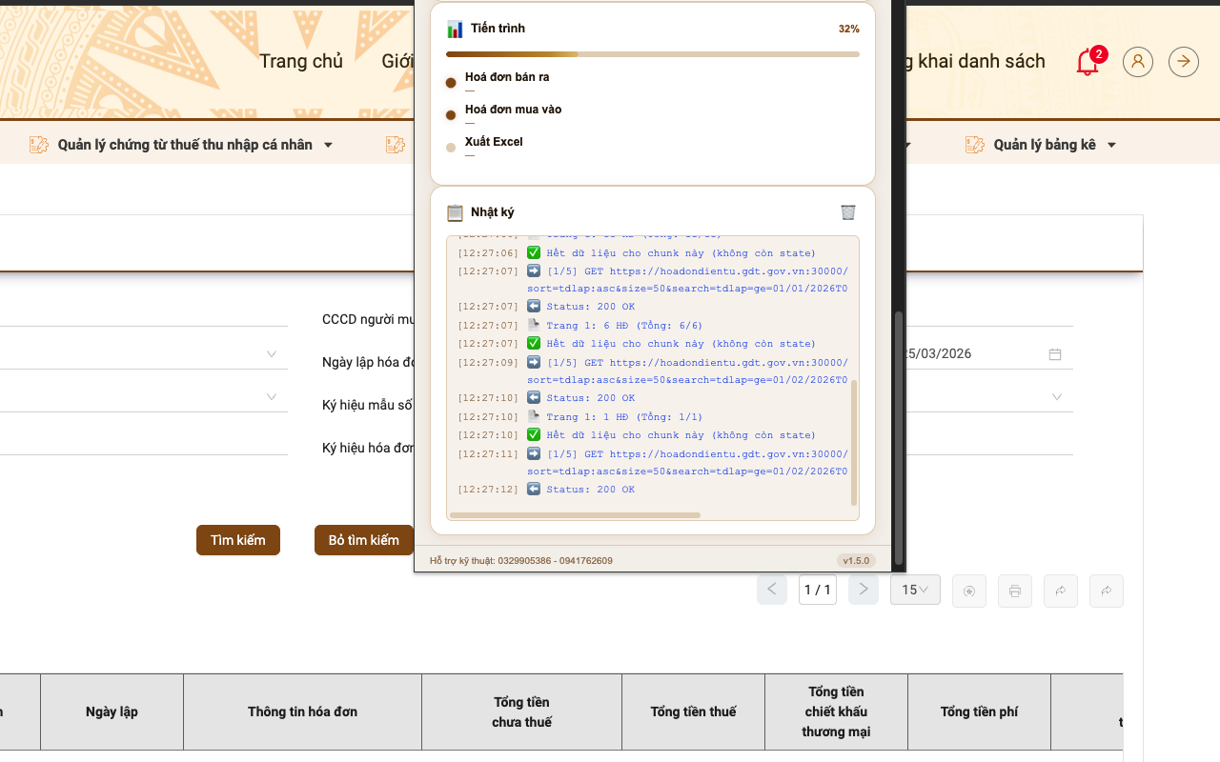
Task: Click the Bỏ tìm kiếm button
Action: click(364, 540)
